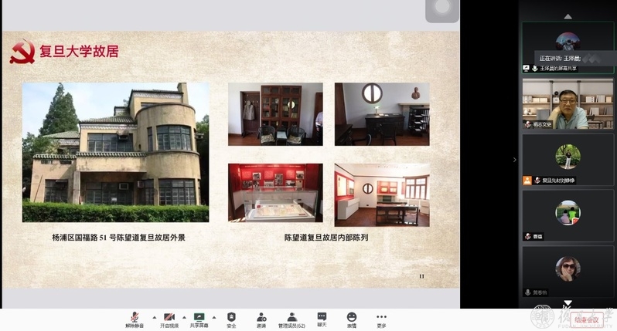Click the round icon above the slide
This screenshot has height=331, width=617.
tap(442, 8)
